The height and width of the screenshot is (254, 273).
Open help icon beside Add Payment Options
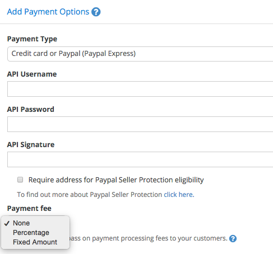96,12
